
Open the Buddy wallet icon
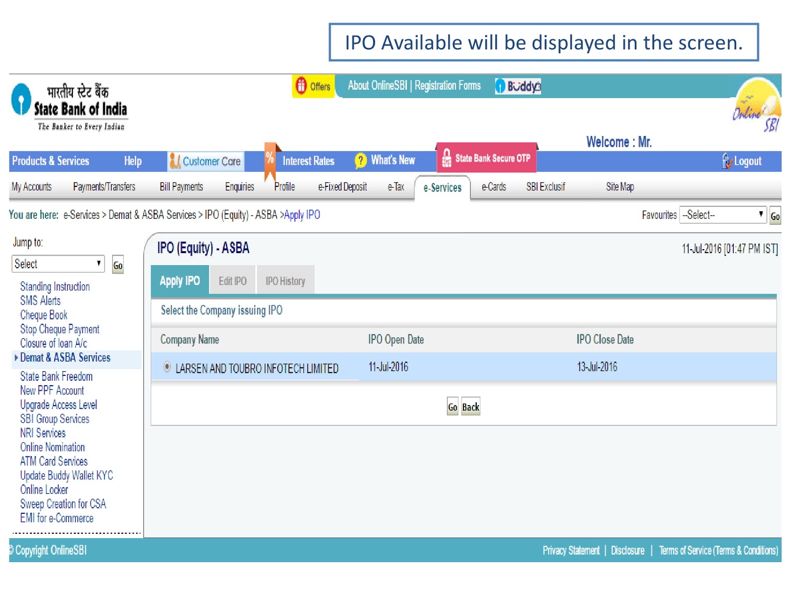coord(518,86)
